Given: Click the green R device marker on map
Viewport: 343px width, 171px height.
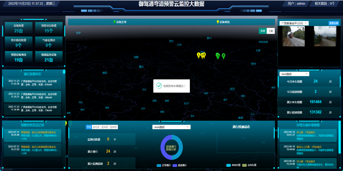Looking at the screenshot, I should pos(223,56).
